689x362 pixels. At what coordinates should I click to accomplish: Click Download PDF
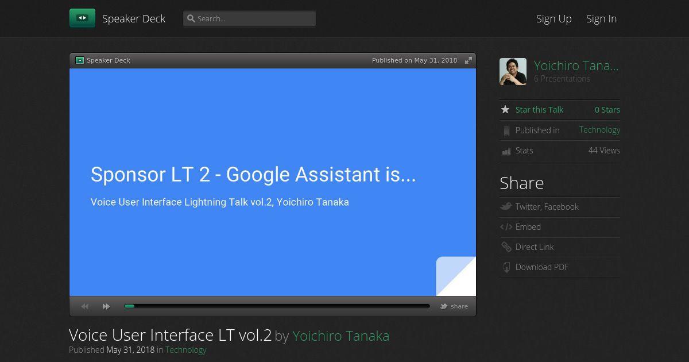pyautogui.click(x=542, y=267)
